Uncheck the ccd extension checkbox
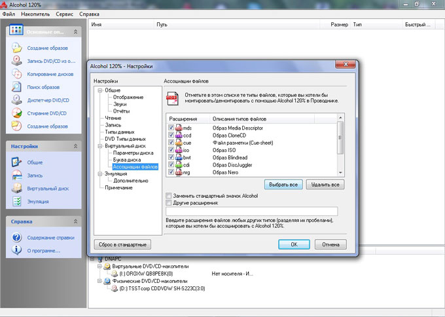The height and width of the screenshot is (317, 445). [171, 135]
